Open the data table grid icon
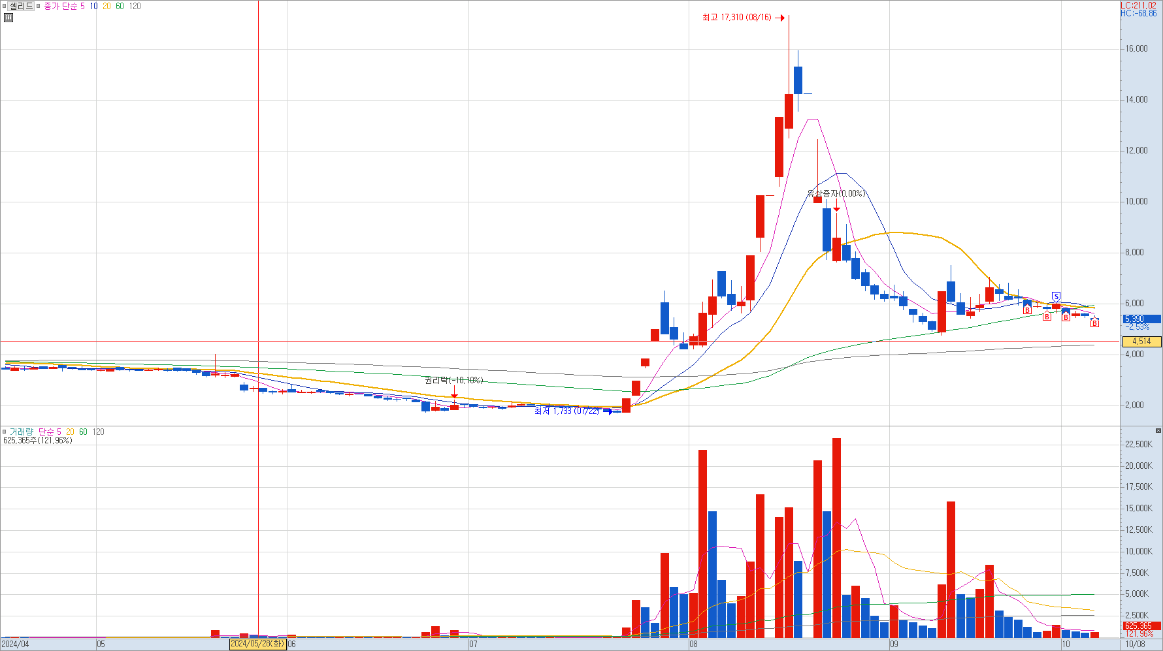 (8, 18)
